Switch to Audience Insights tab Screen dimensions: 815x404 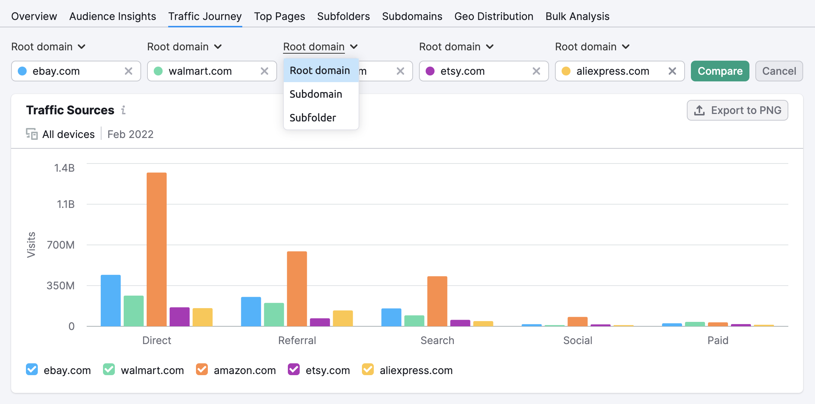(x=113, y=16)
